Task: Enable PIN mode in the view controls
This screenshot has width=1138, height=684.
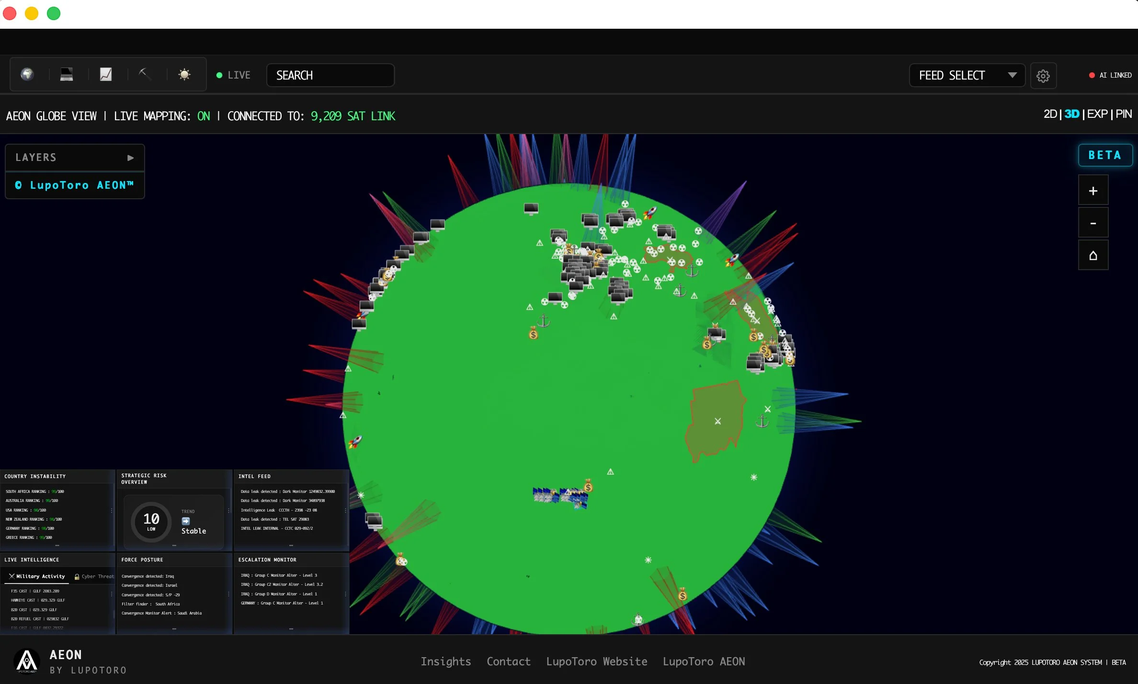Action: (1124, 114)
